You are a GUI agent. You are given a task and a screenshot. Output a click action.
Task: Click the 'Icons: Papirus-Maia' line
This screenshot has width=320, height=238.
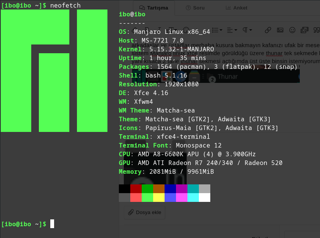click(x=198, y=128)
